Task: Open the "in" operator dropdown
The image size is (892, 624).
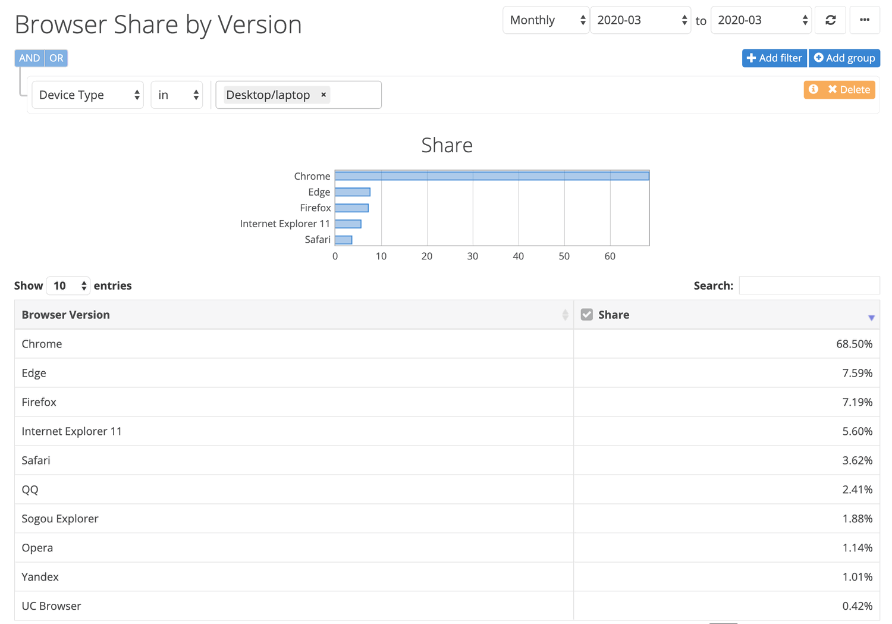Action: point(176,95)
